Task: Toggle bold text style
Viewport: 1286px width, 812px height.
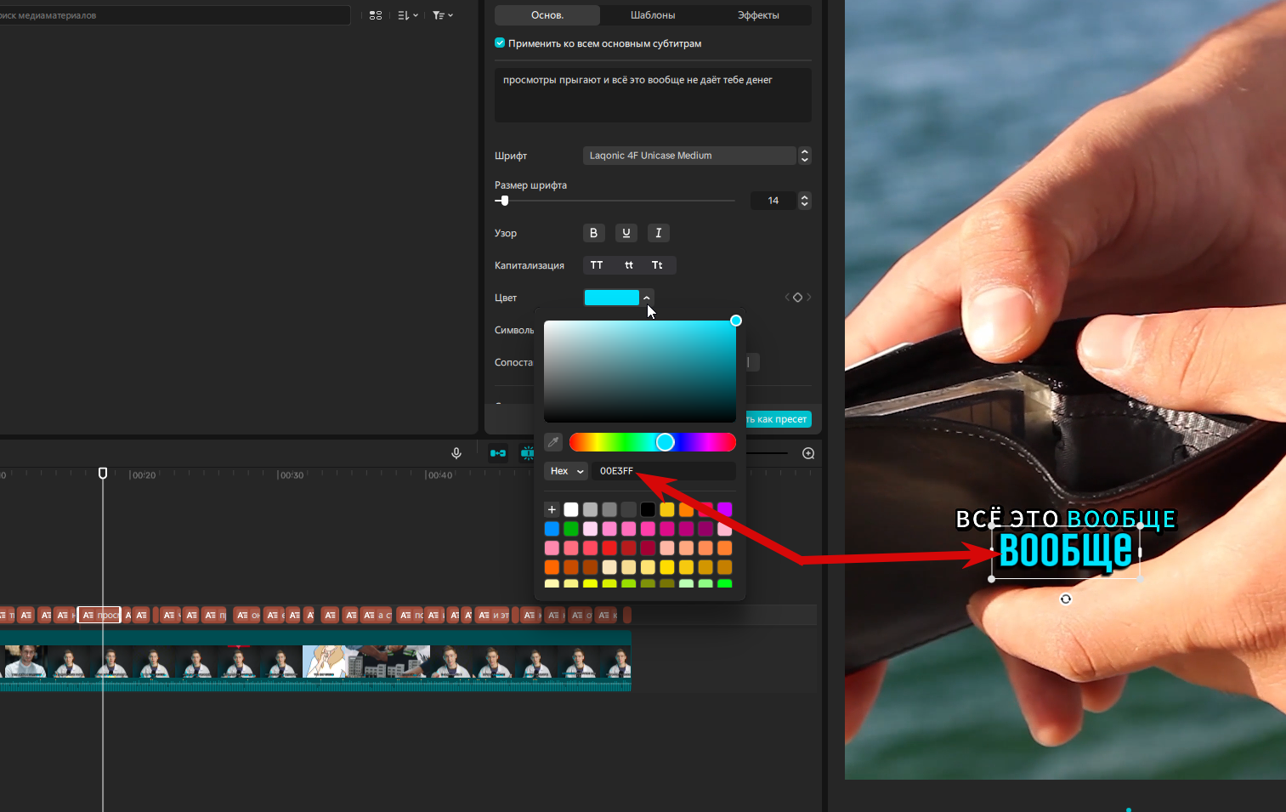Action: click(593, 233)
